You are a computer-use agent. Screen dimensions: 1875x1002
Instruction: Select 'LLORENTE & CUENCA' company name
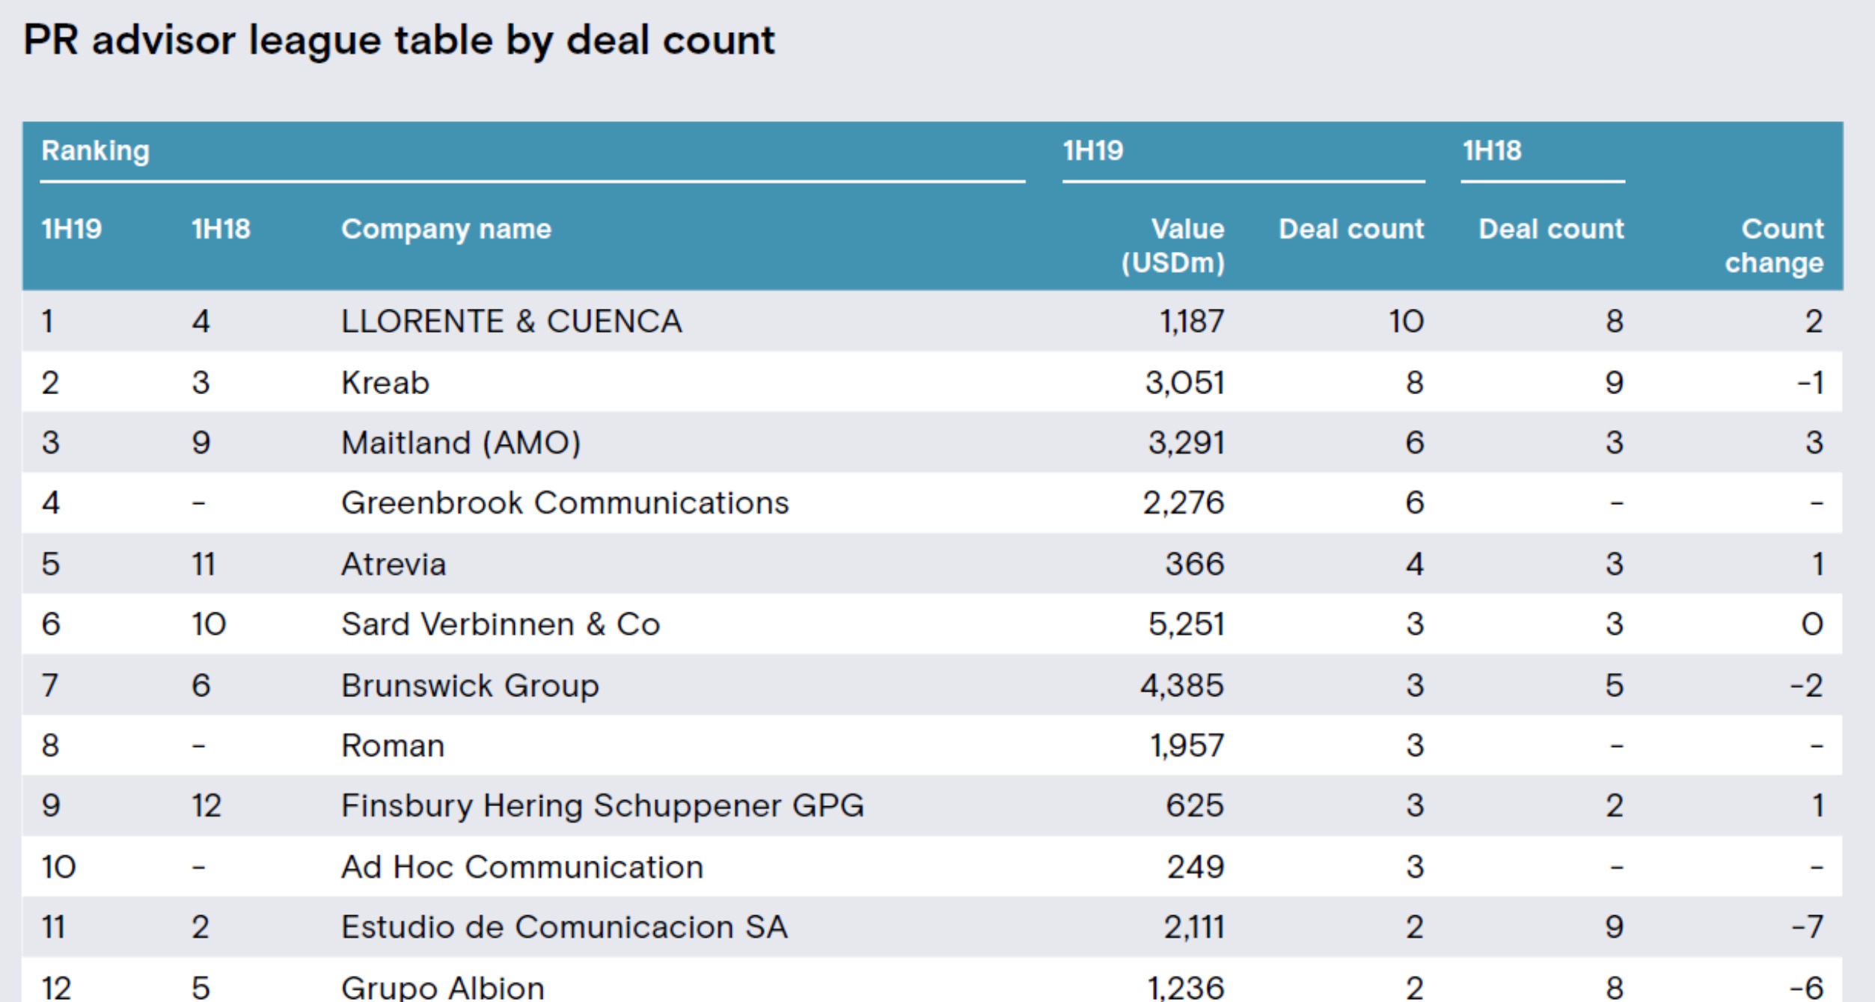point(511,322)
